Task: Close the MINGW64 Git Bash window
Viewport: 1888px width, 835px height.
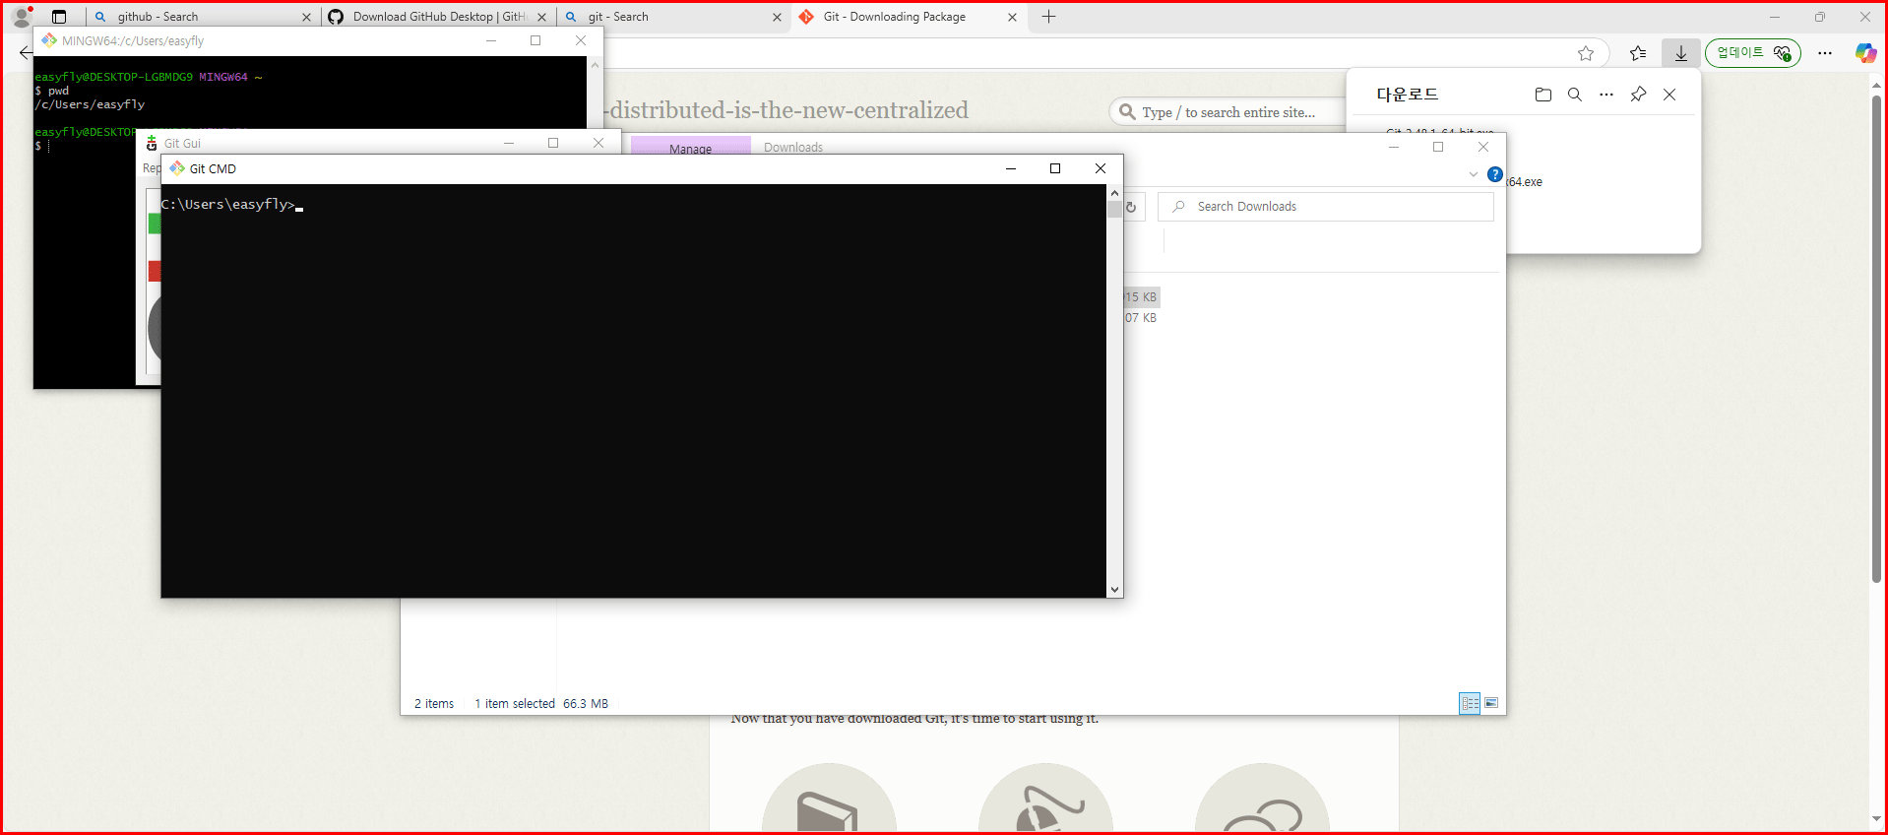Action: (581, 40)
